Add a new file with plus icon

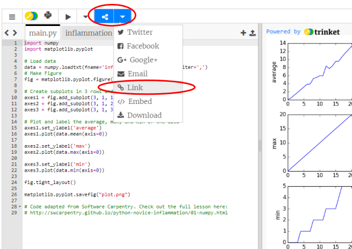click(x=243, y=33)
